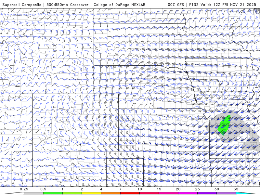
Task: Click the lime color bar segment 1–2
Action: pyautogui.click(x=72, y=193)
